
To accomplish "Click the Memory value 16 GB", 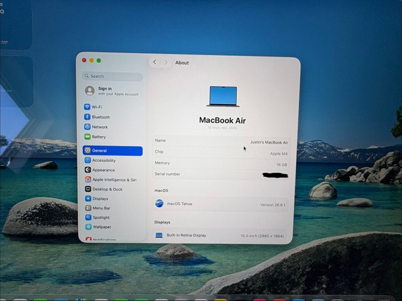I will (282, 164).
